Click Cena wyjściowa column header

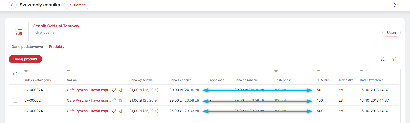pos(141,80)
